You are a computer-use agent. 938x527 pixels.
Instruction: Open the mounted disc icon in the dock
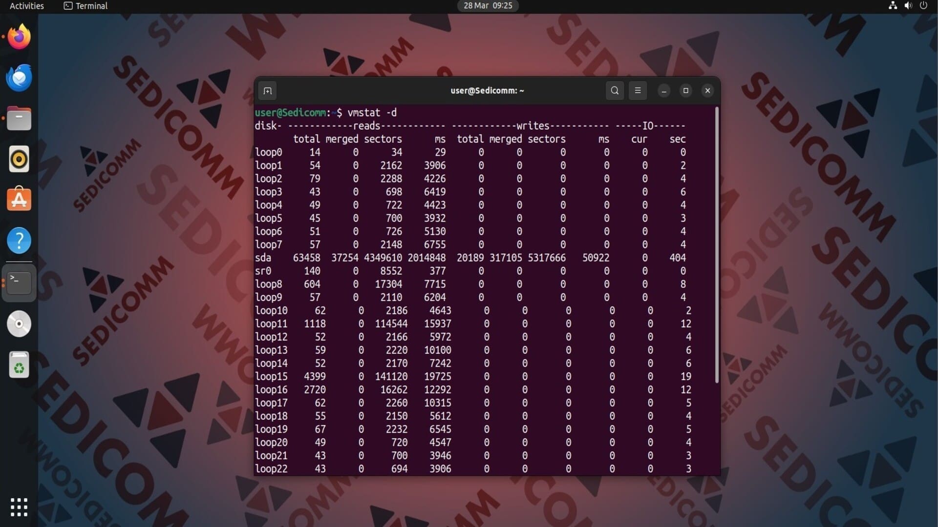(19, 324)
